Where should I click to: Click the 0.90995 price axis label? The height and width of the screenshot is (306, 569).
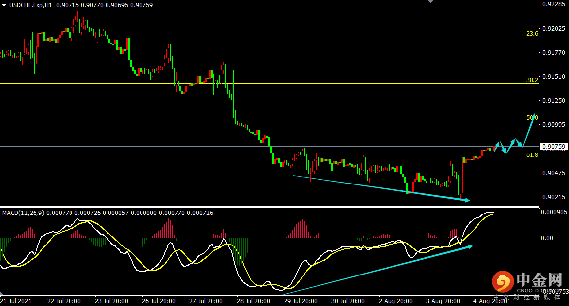click(554, 124)
